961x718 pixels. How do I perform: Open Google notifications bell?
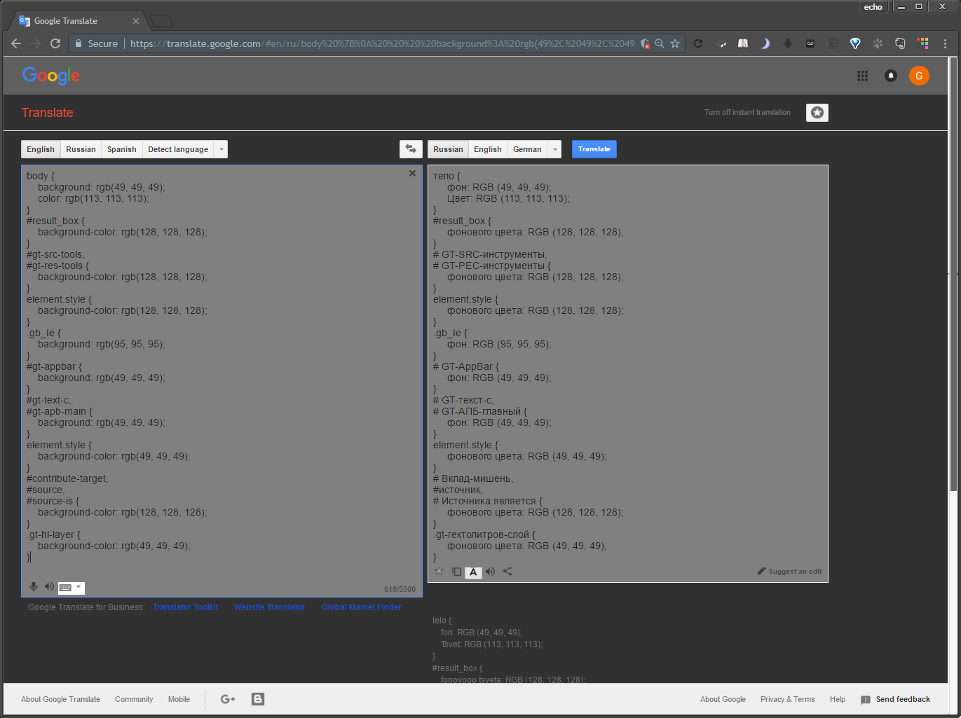(x=891, y=76)
